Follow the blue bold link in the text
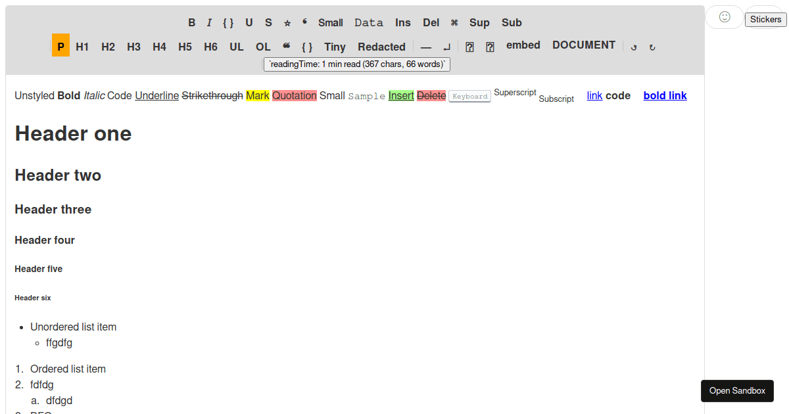 [665, 95]
